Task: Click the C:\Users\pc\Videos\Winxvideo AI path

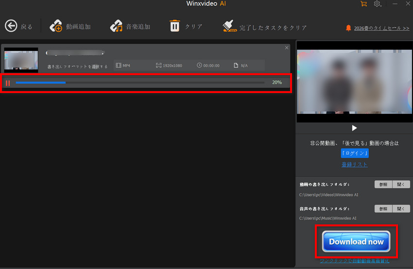Action: pos(329,195)
